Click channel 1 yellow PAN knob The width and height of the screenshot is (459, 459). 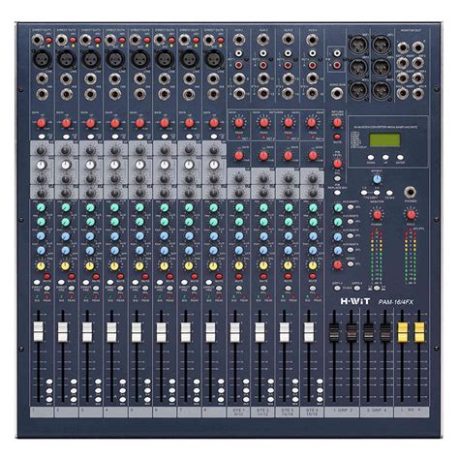(41, 266)
